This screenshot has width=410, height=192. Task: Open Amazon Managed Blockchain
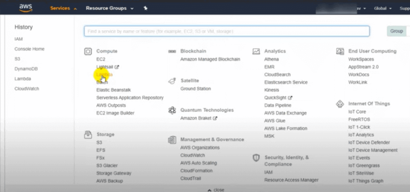point(210,59)
